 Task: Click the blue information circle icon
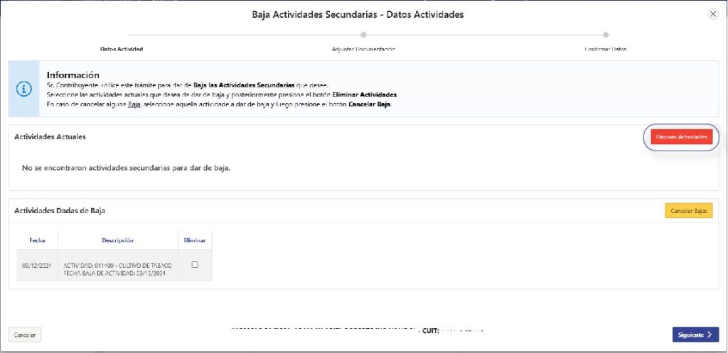click(24, 89)
